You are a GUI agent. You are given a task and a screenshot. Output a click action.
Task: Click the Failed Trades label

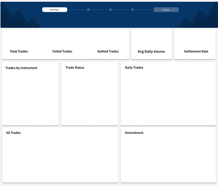click(x=62, y=51)
